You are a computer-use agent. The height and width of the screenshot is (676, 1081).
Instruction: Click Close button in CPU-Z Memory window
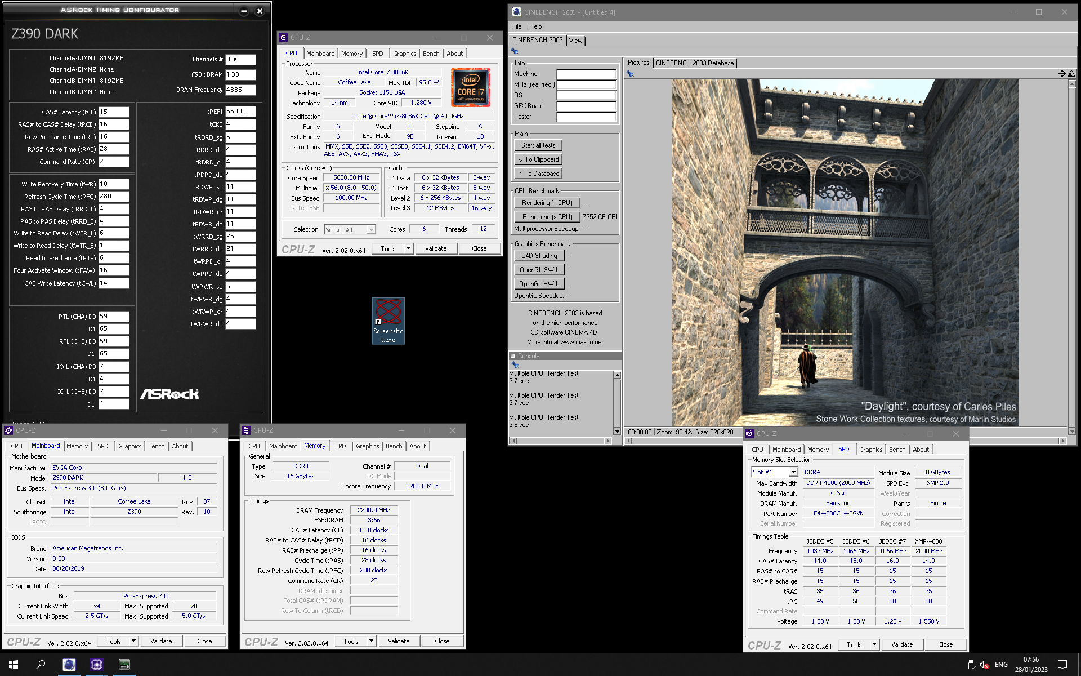[443, 641]
